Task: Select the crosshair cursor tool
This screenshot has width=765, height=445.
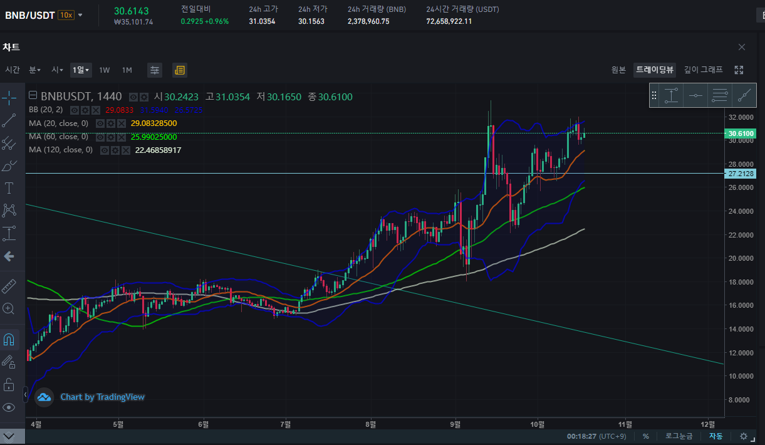Action: (x=9, y=97)
